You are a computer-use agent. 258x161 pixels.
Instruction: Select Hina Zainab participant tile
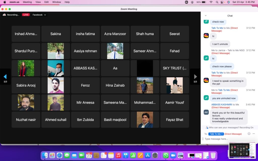click(115, 85)
